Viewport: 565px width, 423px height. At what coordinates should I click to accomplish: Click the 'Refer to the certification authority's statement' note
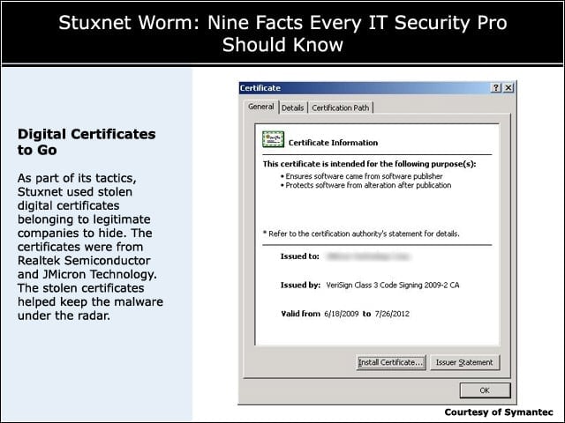click(x=361, y=234)
